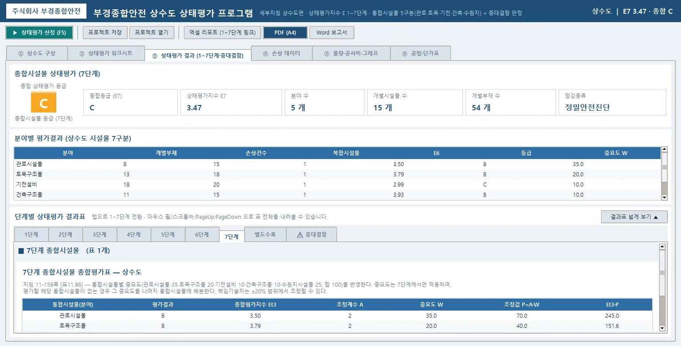The width and height of the screenshot is (681, 346).
Task: Select the 6단계 result tab
Action: tap(202, 234)
